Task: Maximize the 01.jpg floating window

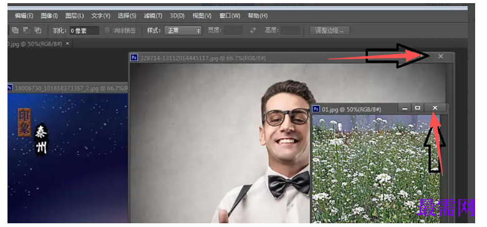Action: coord(418,108)
